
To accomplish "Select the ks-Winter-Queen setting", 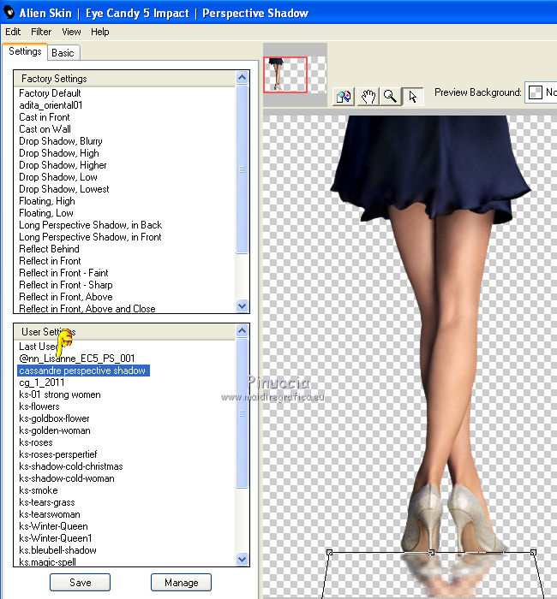I will point(53,526).
